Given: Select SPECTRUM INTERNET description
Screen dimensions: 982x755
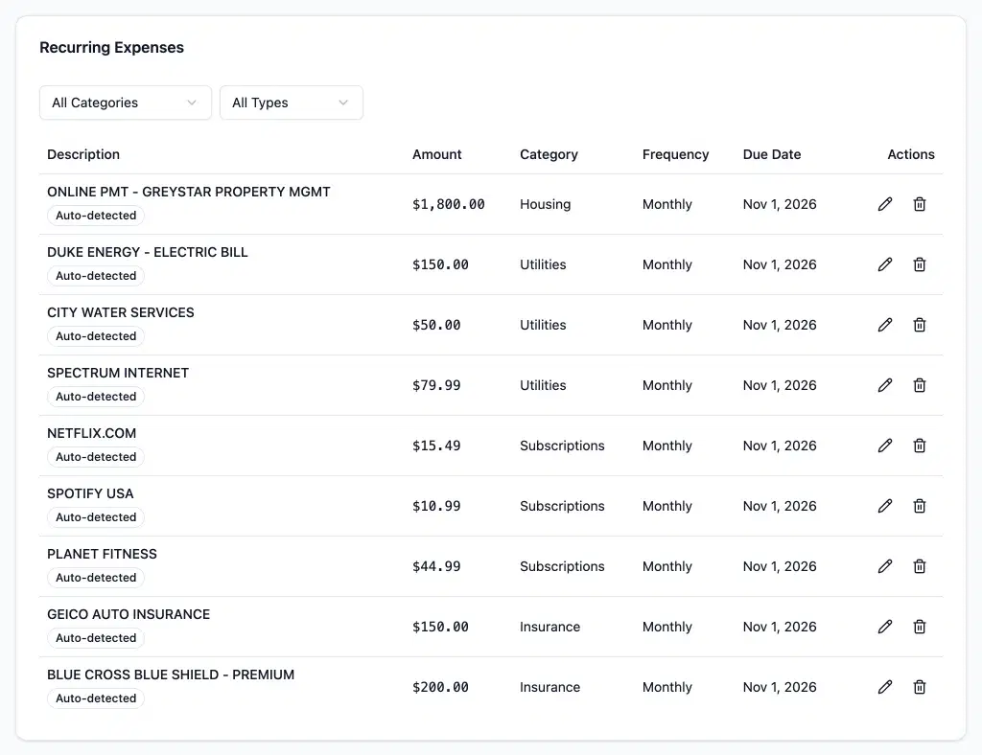Looking at the screenshot, I should point(118,373).
